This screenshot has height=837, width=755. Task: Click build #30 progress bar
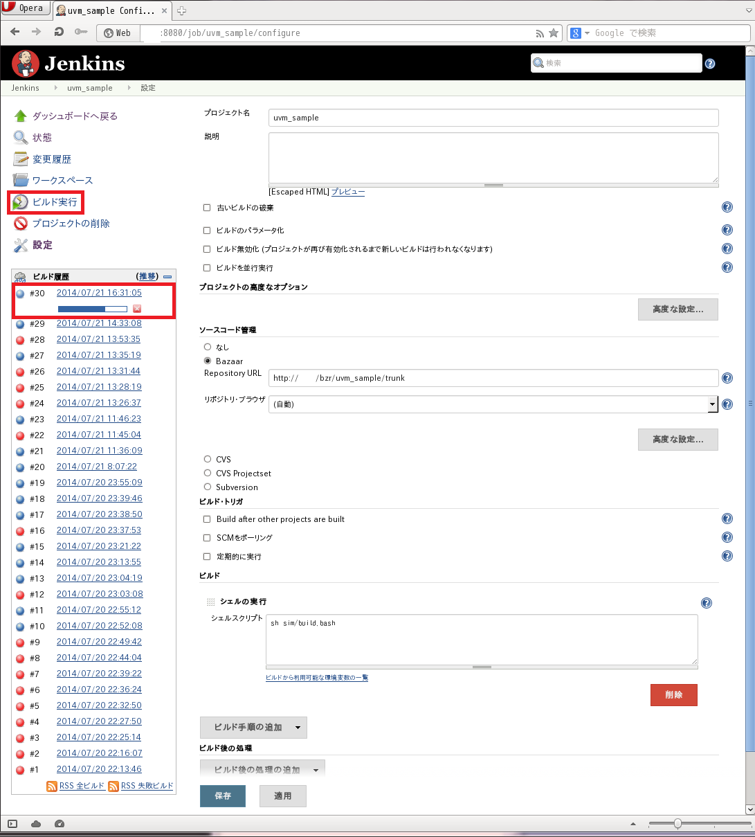[x=93, y=309]
